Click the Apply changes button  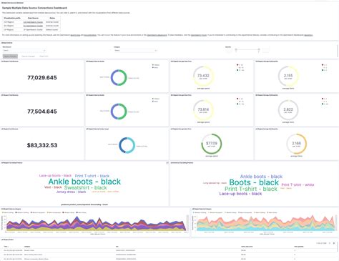10,56
